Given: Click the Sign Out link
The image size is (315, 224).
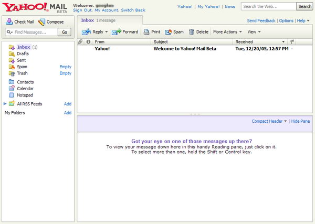Looking at the screenshot, I should pyautogui.click(x=82, y=10).
